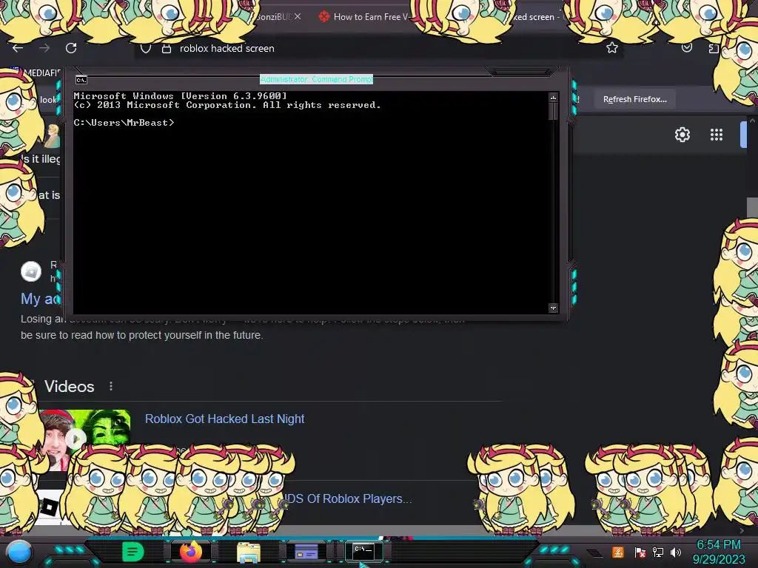758x568 pixels.
Task: Open the Google apps grid
Action: pyautogui.click(x=716, y=135)
